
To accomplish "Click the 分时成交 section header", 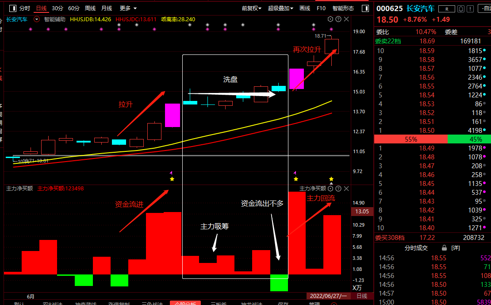I will coord(416,248).
